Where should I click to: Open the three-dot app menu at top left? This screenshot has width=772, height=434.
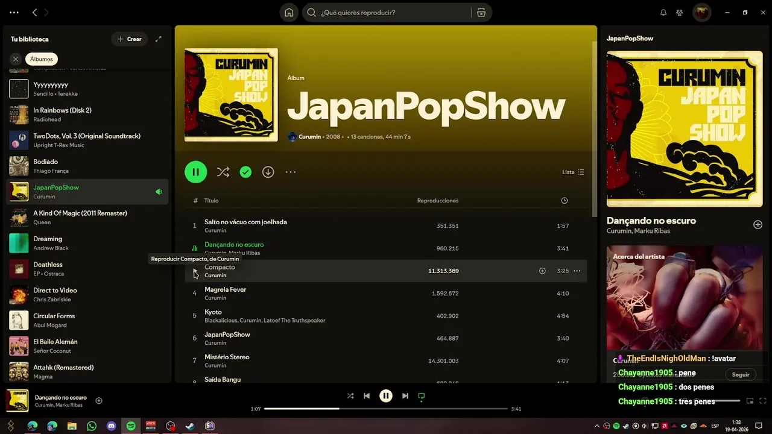pyautogui.click(x=14, y=12)
